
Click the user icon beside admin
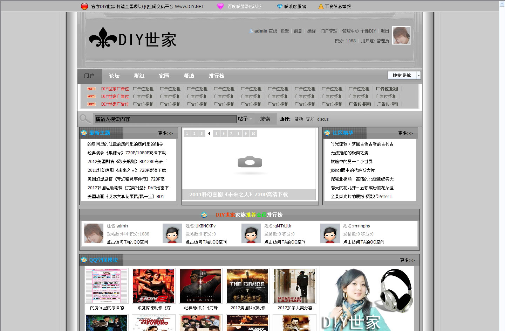click(x=251, y=31)
